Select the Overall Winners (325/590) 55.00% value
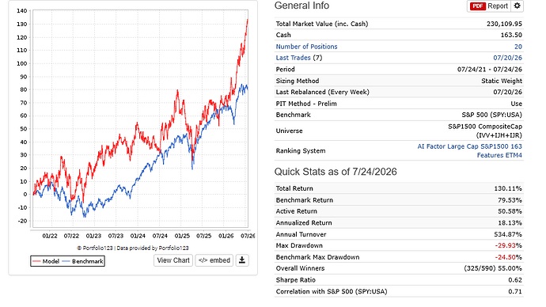The width and height of the screenshot is (546, 307). coord(493,268)
